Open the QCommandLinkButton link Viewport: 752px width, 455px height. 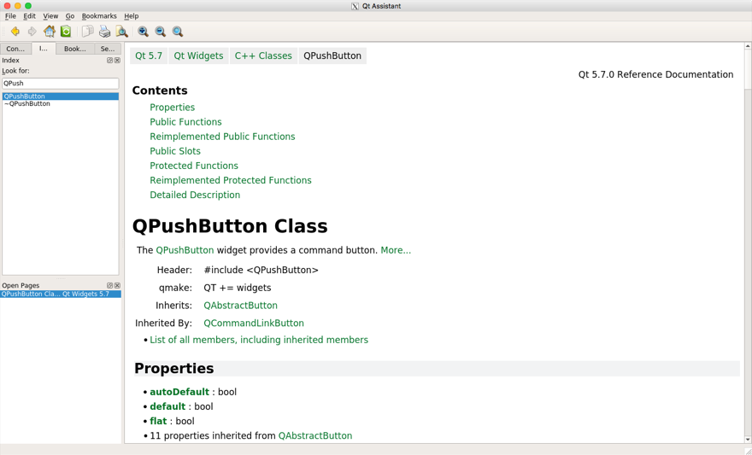pos(254,324)
